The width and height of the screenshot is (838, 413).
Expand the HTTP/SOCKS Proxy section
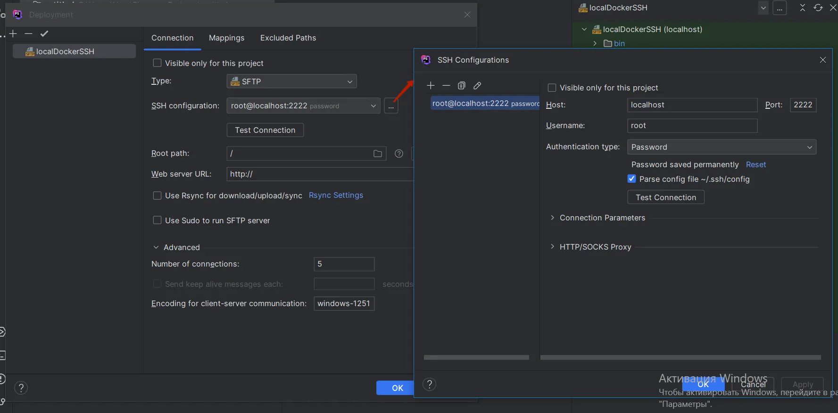coord(553,247)
